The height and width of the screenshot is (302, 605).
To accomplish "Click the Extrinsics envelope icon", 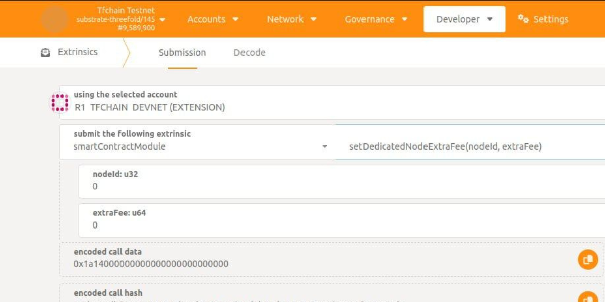I will pyautogui.click(x=45, y=52).
